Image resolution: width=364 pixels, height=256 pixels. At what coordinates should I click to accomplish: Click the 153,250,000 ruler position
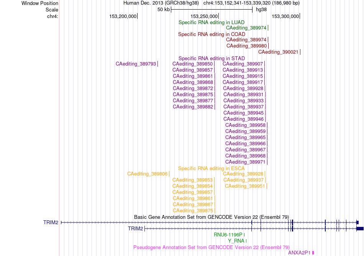204,16
